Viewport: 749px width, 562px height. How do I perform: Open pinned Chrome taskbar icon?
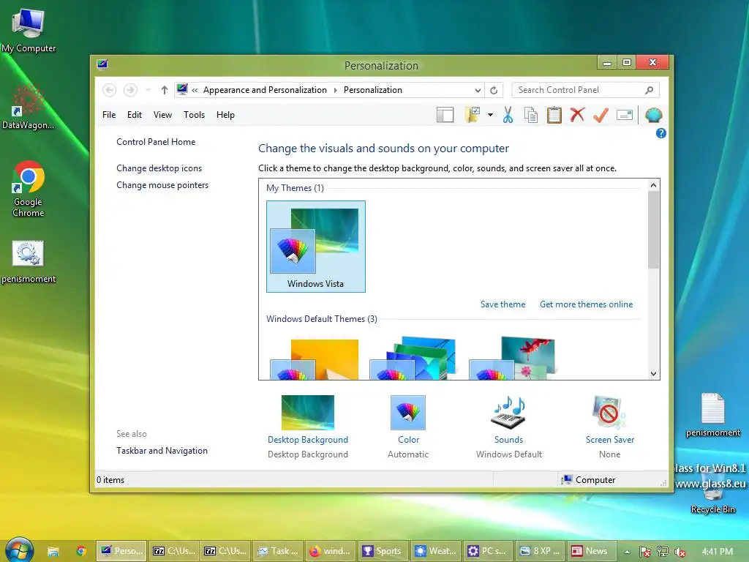coord(80,551)
